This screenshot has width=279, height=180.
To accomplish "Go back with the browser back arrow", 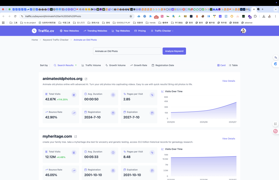I will tap(4, 16).
